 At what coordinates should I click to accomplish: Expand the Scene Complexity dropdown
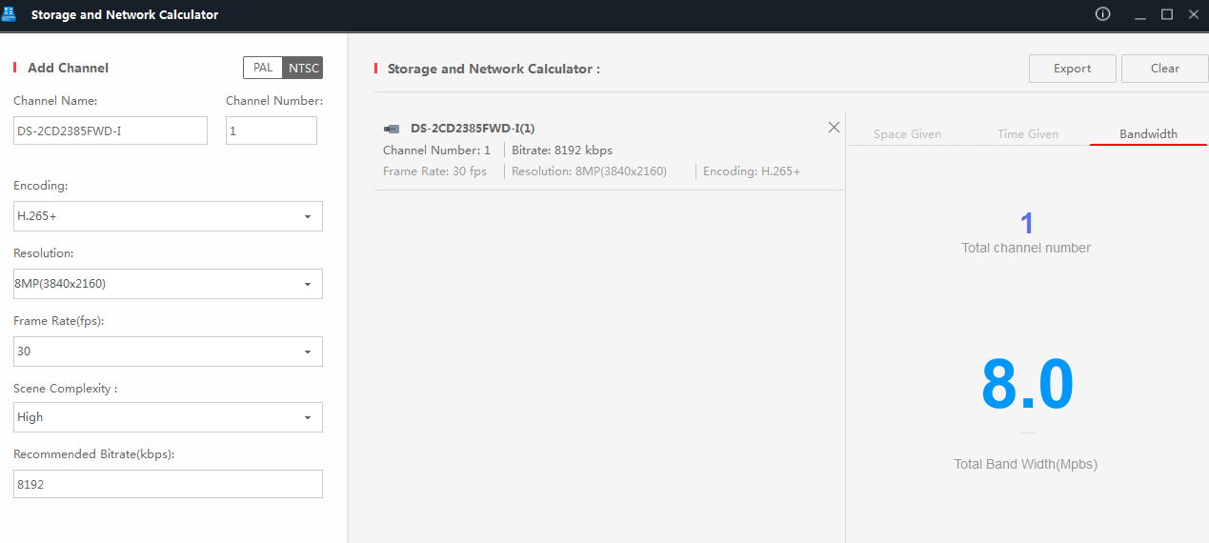(x=168, y=417)
